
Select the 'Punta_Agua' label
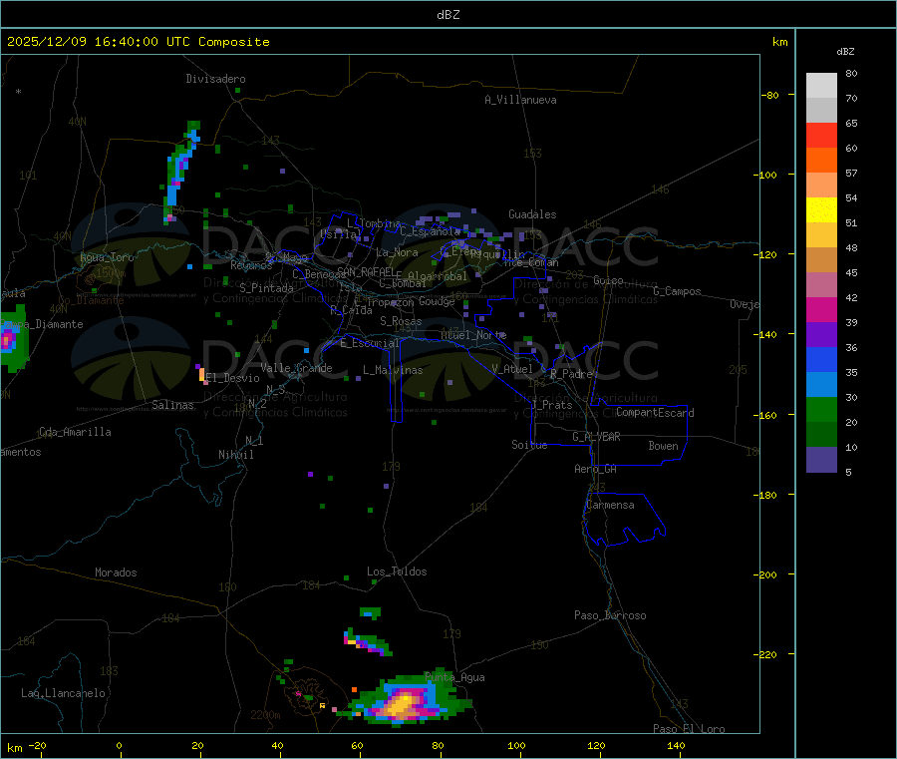[x=454, y=677]
